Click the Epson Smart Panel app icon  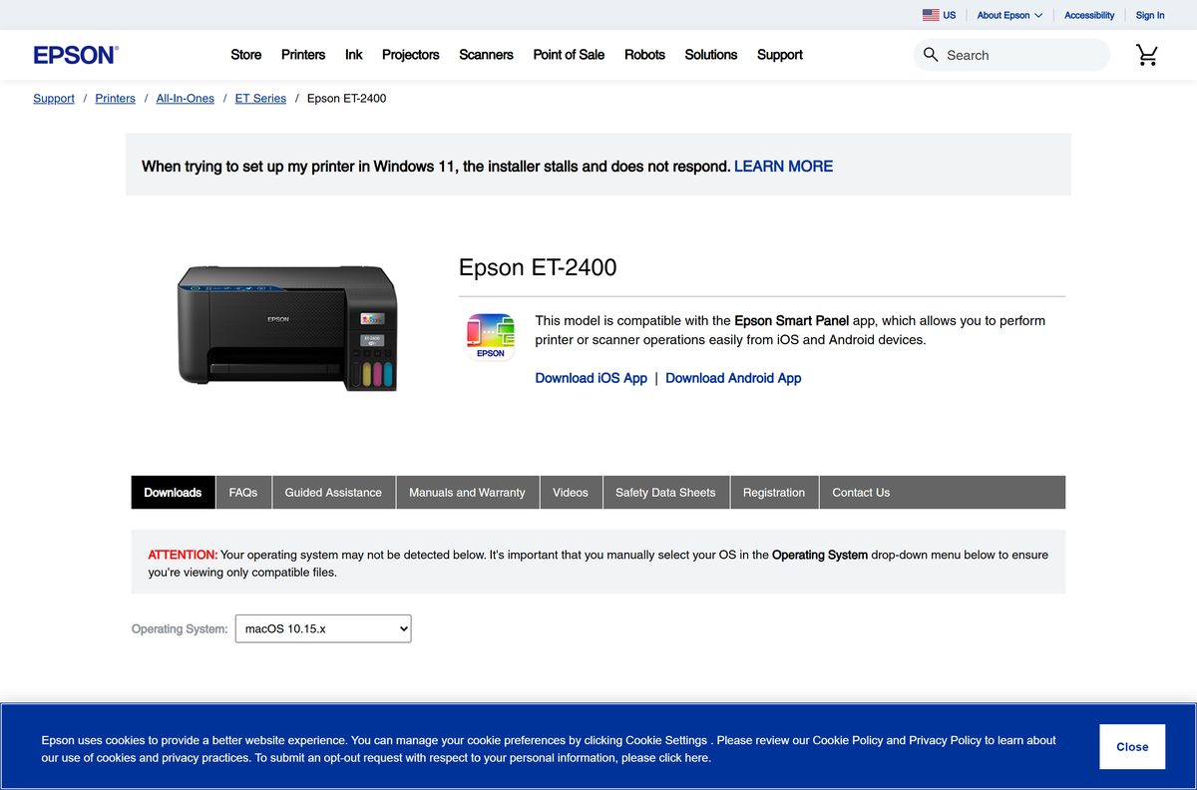pos(490,336)
